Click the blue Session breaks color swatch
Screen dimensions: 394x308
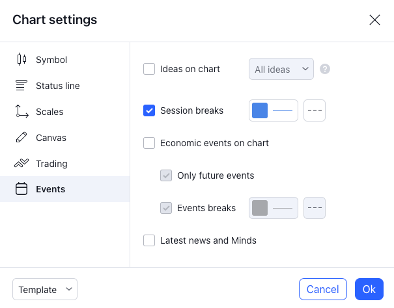[260, 110]
